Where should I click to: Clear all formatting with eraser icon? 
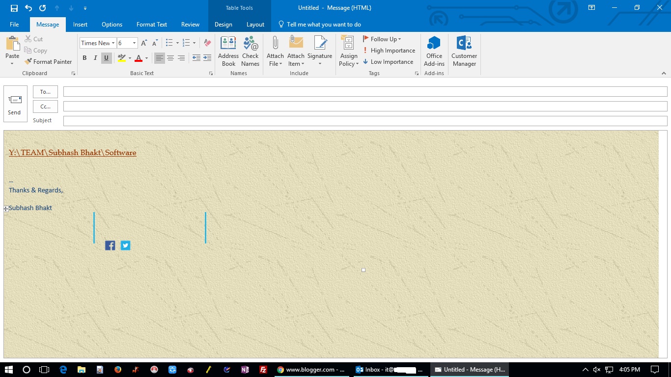point(207,43)
